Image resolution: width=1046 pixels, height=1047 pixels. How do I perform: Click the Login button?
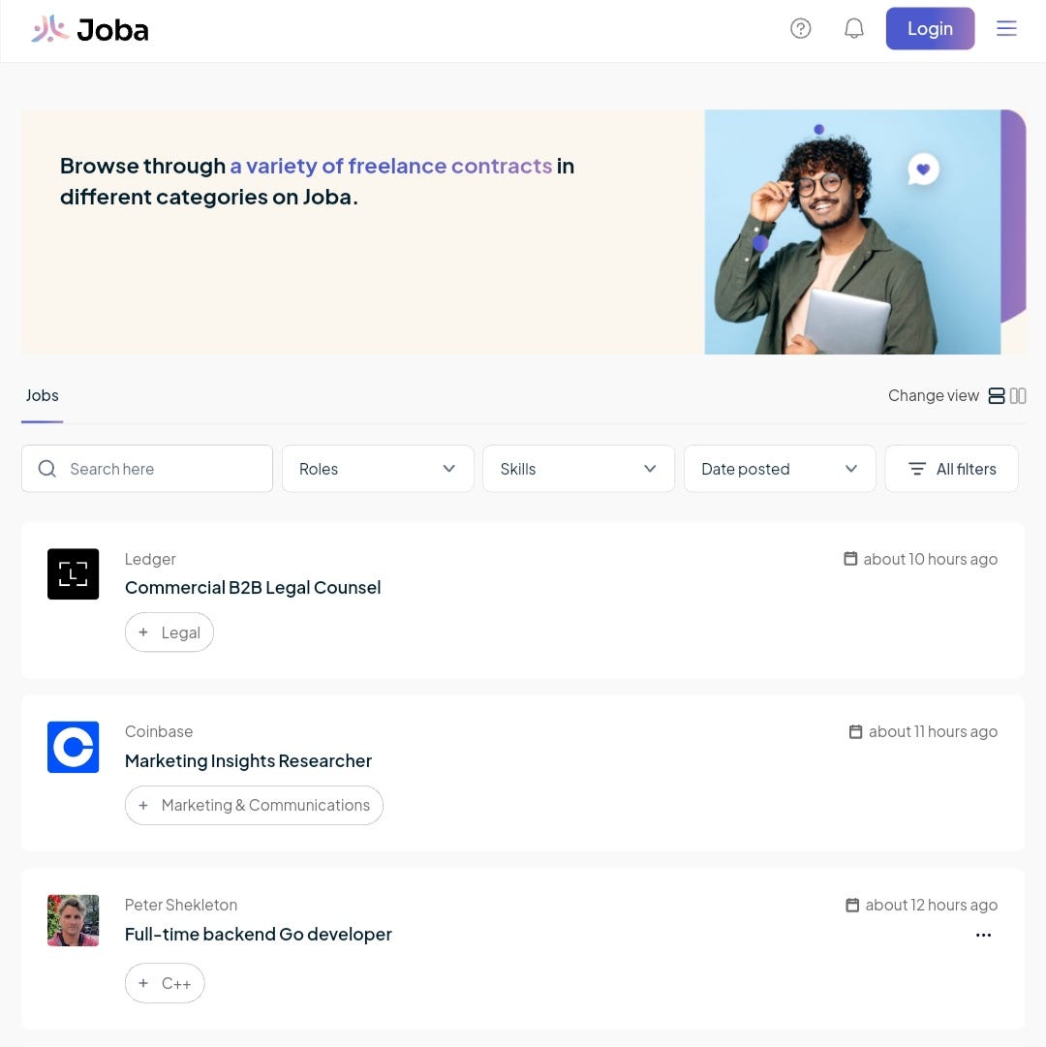[930, 28]
